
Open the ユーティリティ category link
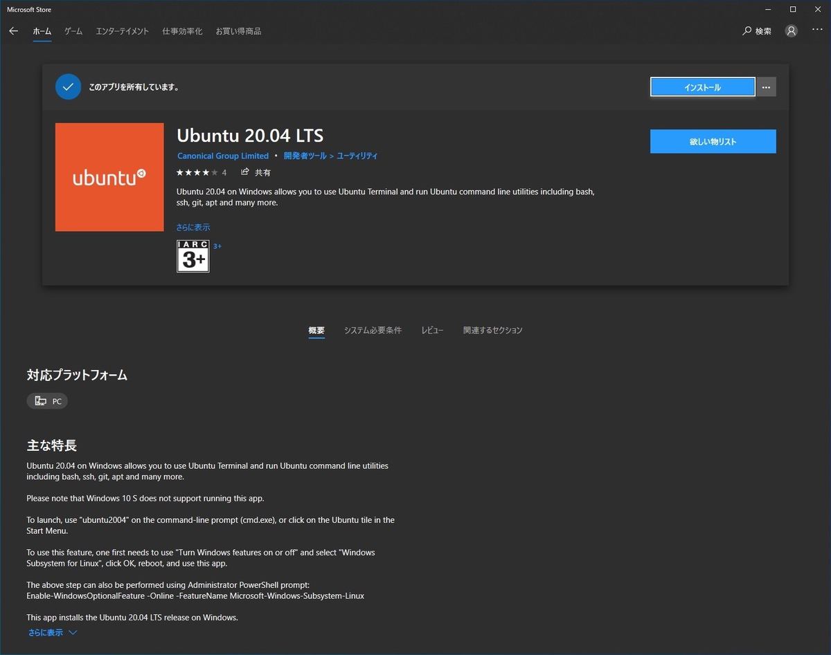tap(357, 156)
